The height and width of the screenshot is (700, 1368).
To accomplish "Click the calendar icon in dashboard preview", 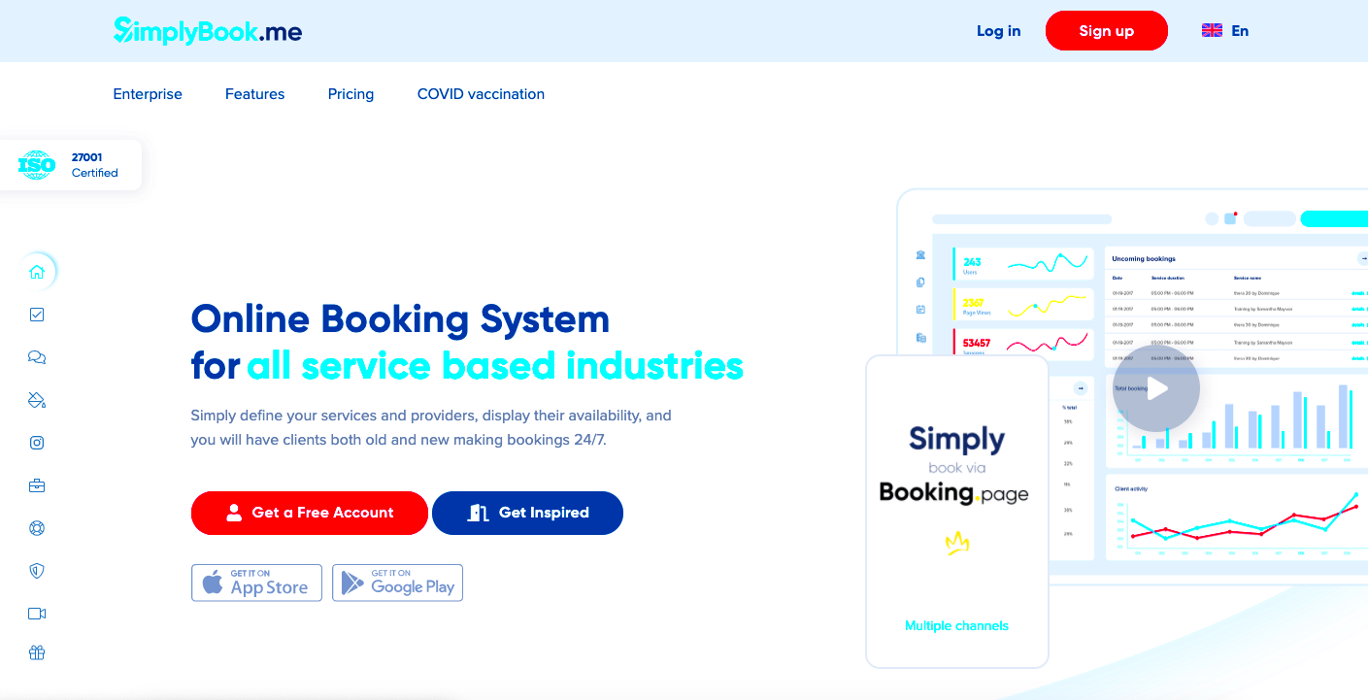I will (920, 310).
